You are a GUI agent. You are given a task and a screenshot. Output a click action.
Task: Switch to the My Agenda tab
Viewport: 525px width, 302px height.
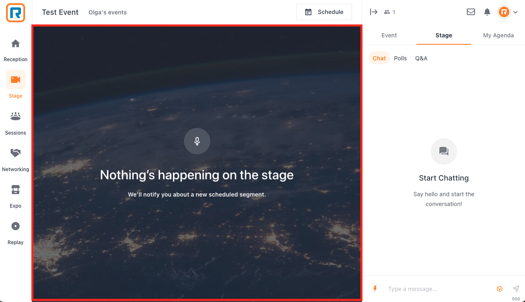pyautogui.click(x=498, y=35)
